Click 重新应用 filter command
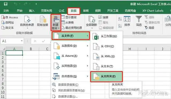Image resolution: width=171 pixels, height=99 pixels. (x=152, y=22)
